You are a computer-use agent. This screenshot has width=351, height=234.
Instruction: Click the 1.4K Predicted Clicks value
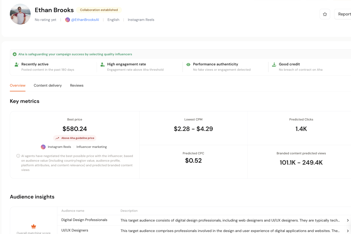click(x=301, y=129)
